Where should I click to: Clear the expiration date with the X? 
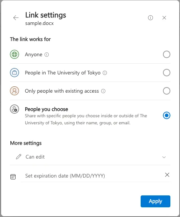click(167, 175)
